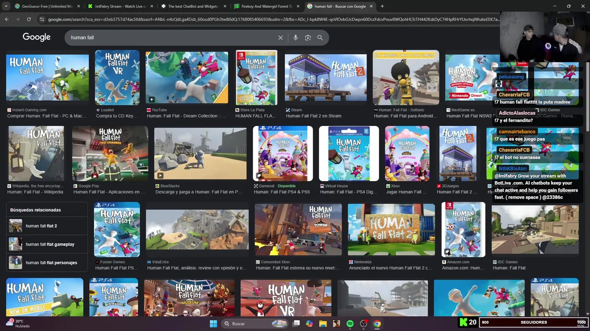Click the Human: Fall Flat - Wikipedia caption

(x=35, y=192)
